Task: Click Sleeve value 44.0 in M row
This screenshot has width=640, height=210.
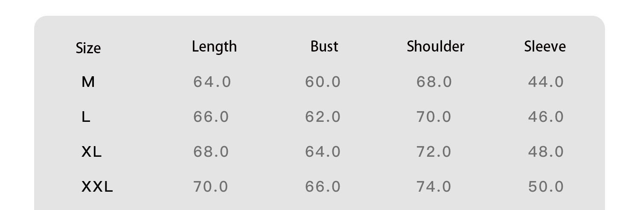Action: (x=546, y=81)
